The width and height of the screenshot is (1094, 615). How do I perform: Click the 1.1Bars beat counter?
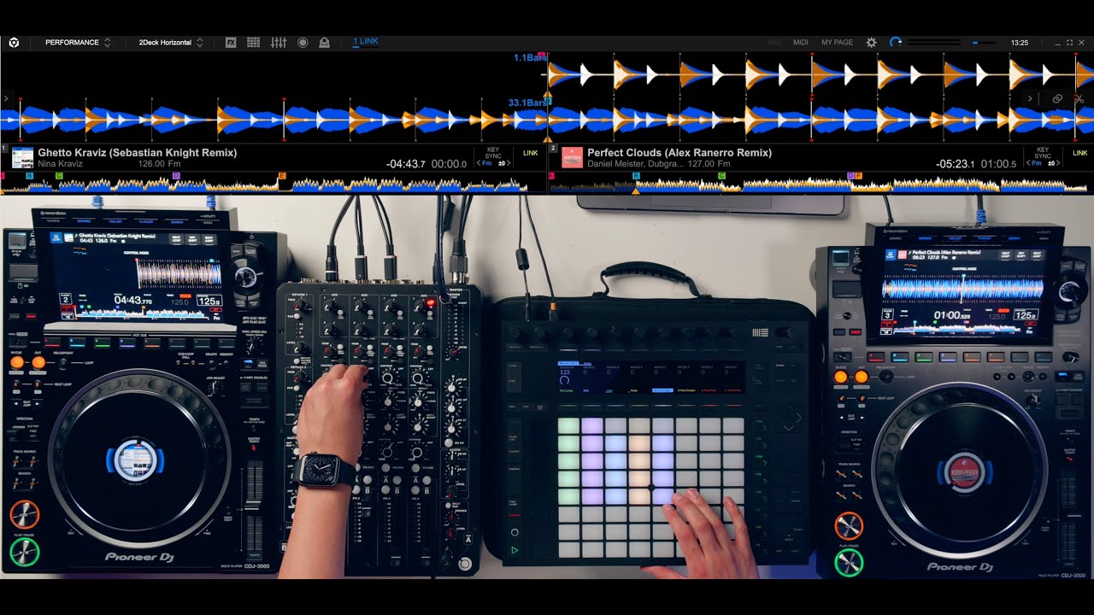[x=530, y=57]
